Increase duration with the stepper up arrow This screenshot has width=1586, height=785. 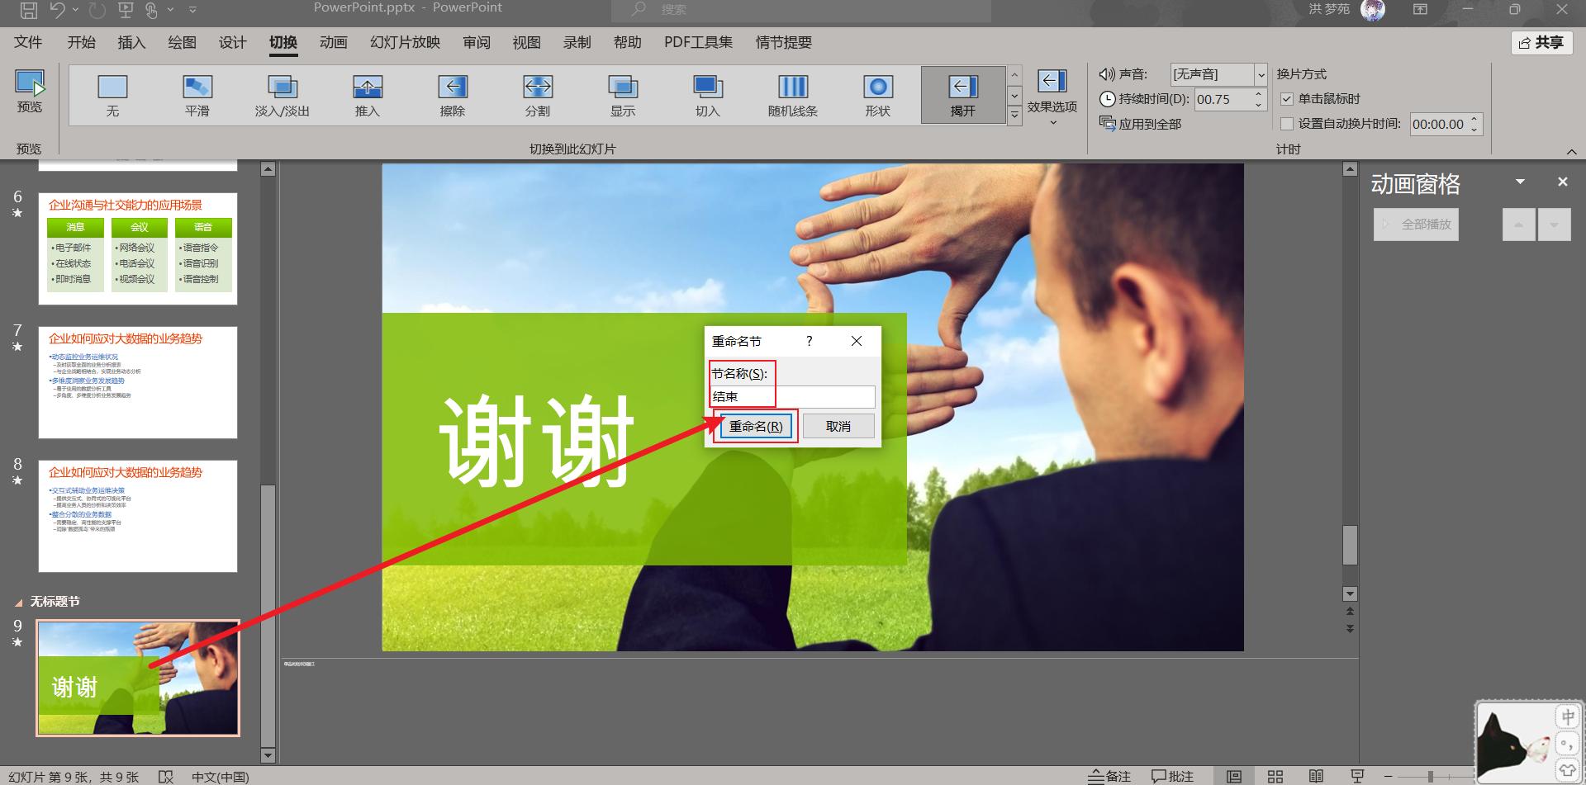click(x=1258, y=94)
